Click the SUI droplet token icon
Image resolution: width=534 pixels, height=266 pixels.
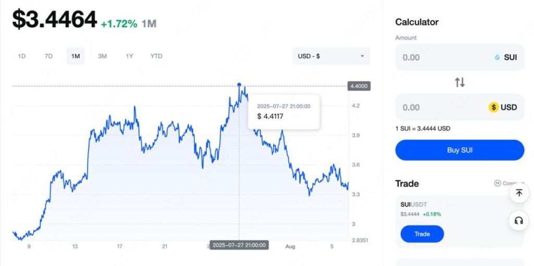(x=497, y=57)
